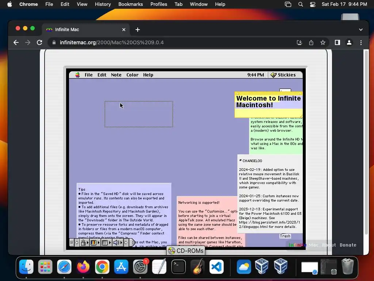Launch Firefox from the Dock
Screen dimensions: 374x281
pyautogui.click(x=83, y=266)
